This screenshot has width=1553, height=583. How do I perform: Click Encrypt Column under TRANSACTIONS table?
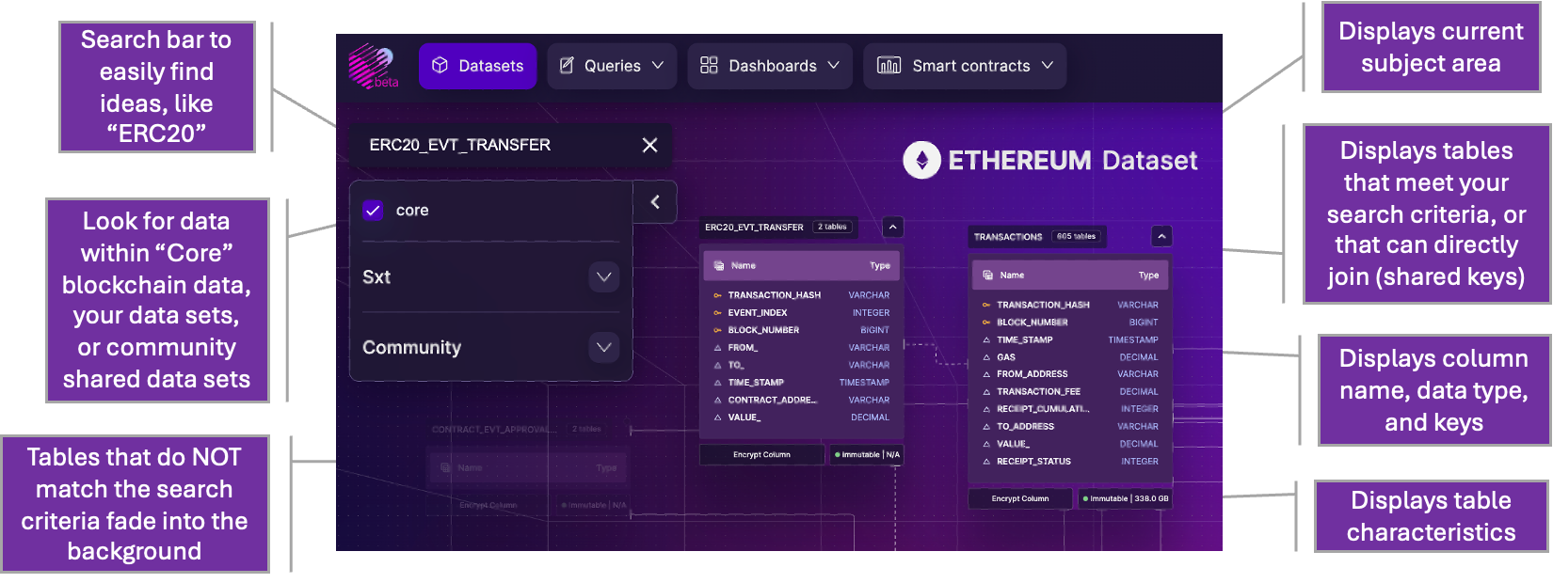click(x=1019, y=498)
